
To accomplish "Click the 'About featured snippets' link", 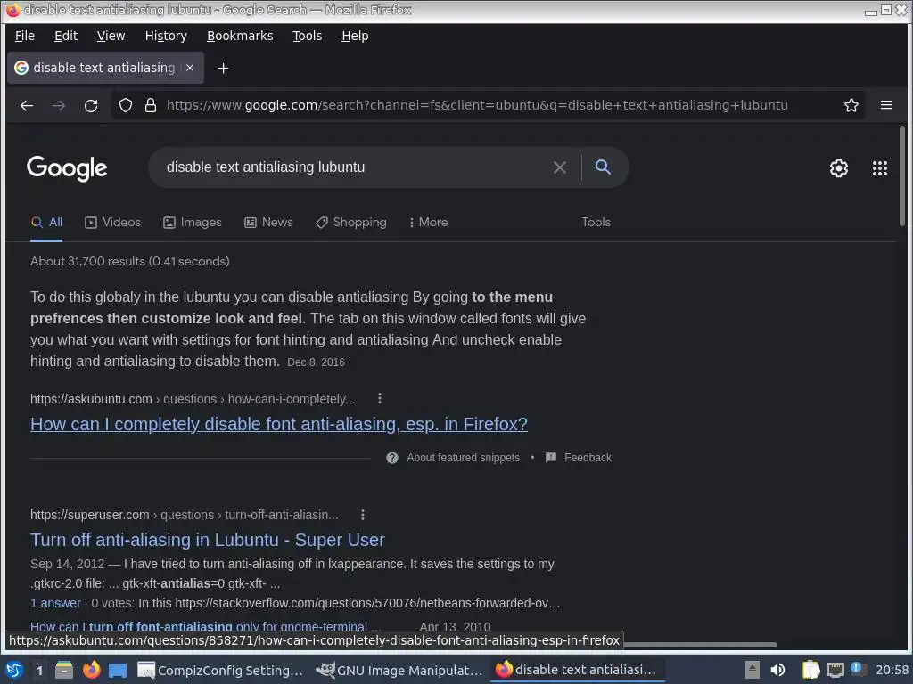I will (463, 458).
